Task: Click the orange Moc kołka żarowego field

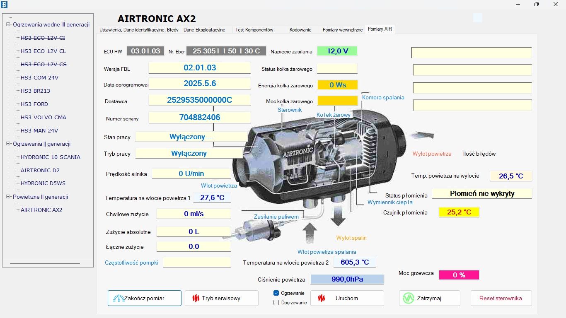Action: (338, 101)
